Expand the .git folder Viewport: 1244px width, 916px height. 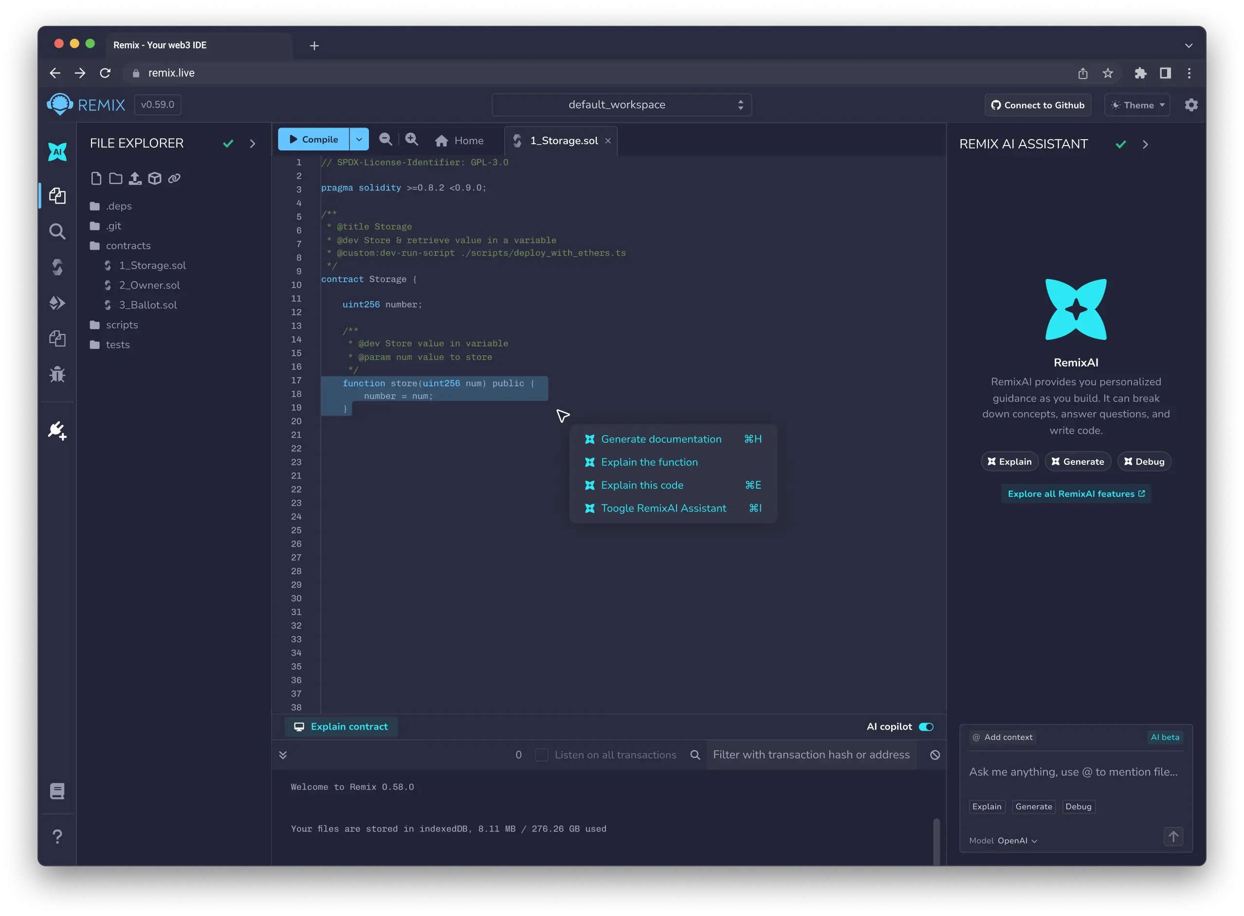[105, 226]
